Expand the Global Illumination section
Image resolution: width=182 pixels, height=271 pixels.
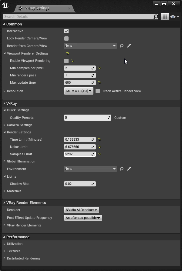click(x=5, y=162)
